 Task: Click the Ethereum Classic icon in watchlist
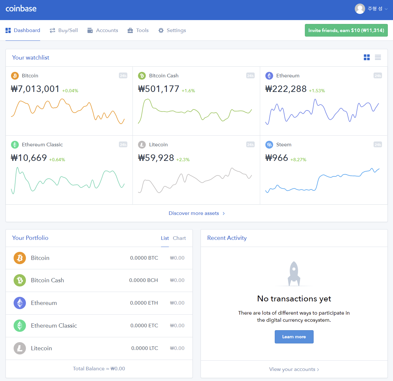pyautogui.click(x=15, y=145)
